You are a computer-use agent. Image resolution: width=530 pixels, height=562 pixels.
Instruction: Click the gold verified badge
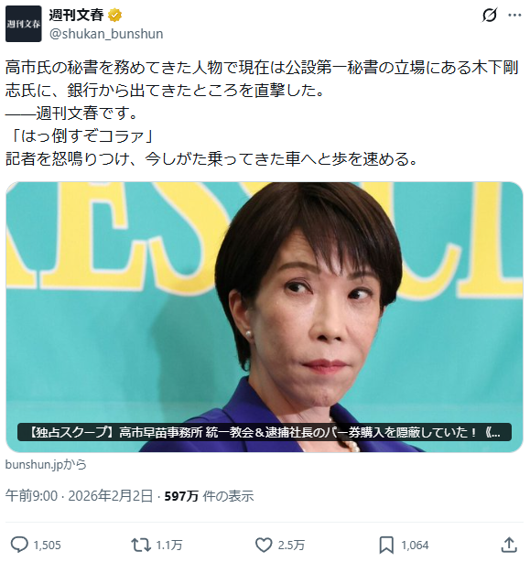click(115, 15)
